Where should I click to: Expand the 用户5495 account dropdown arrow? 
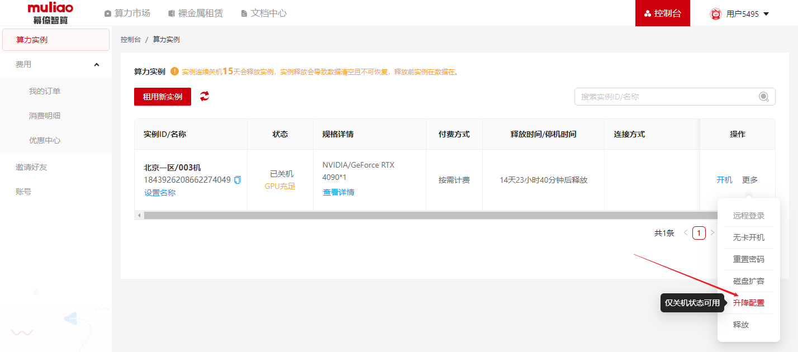(x=766, y=14)
